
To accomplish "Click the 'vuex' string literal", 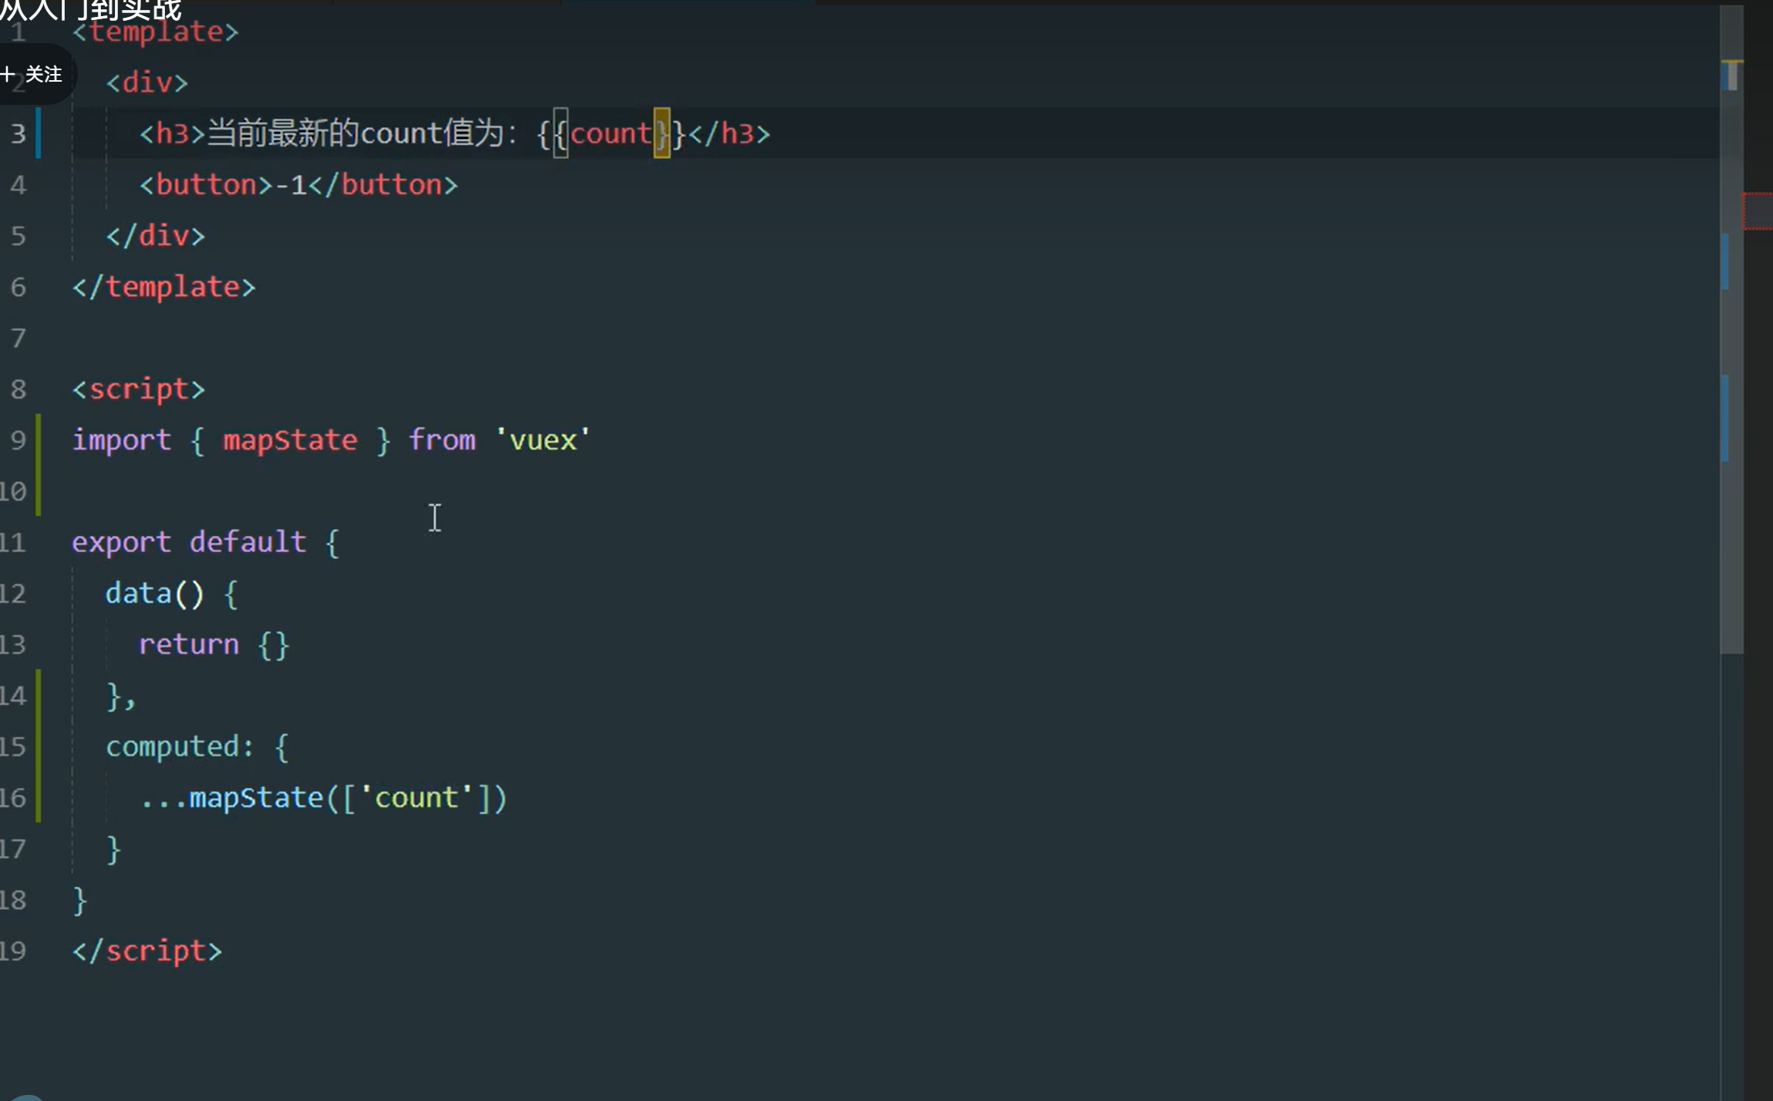I will 543,440.
